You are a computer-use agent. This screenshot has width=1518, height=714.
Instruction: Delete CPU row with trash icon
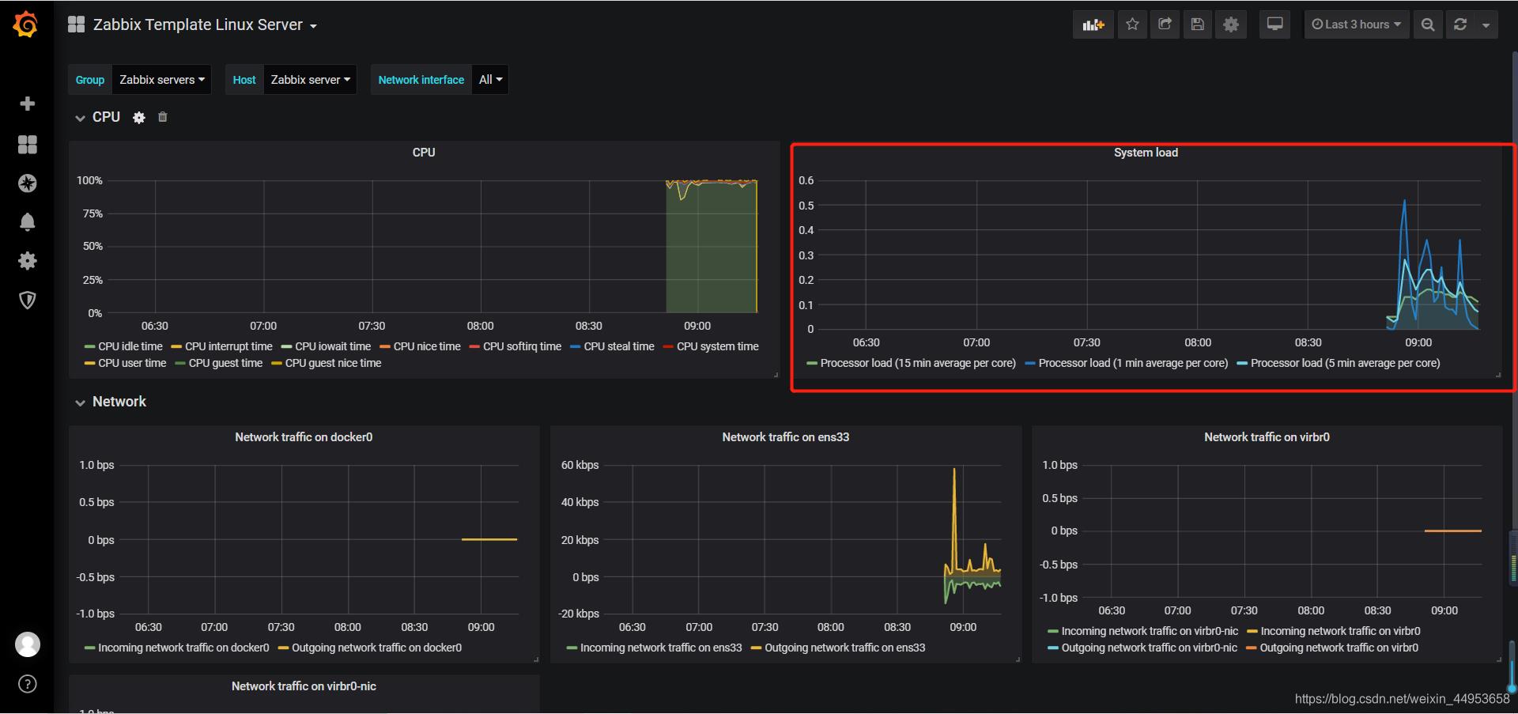[x=163, y=117]
